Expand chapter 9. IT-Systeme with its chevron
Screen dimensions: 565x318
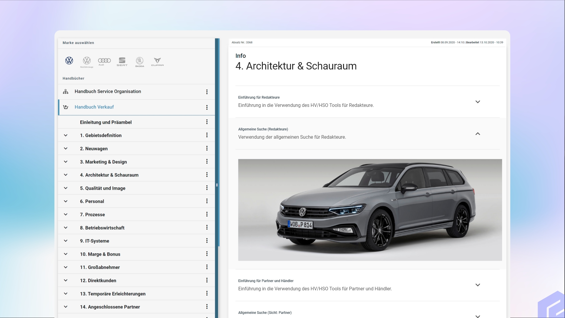click(x=66, y=241)
